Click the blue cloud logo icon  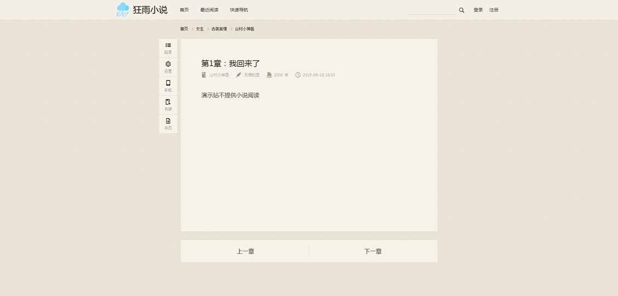pos(123,9)
